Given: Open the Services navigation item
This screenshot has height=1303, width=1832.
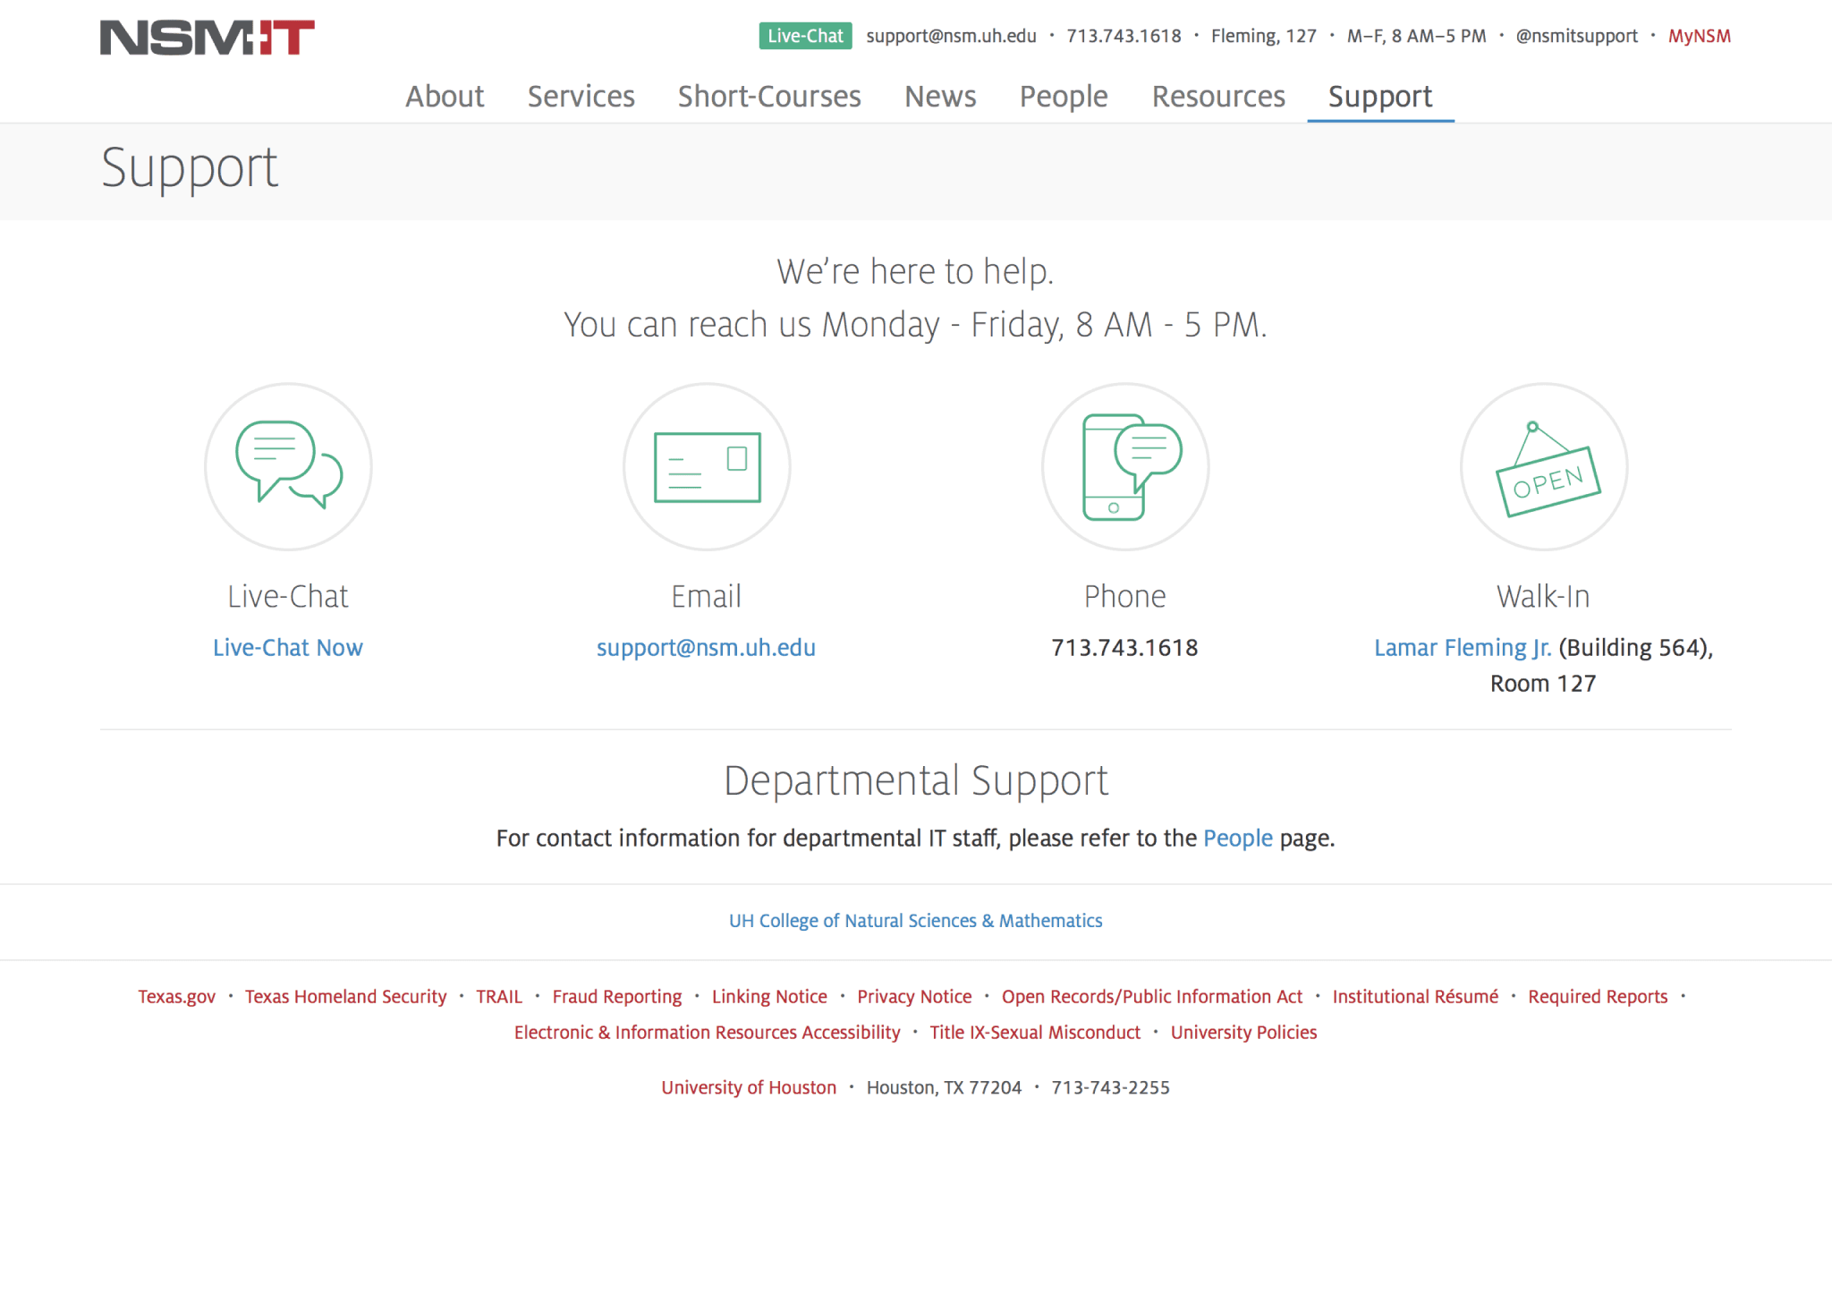Looking at the screenshot, I should pyautogui.click(x=581, y=97).
